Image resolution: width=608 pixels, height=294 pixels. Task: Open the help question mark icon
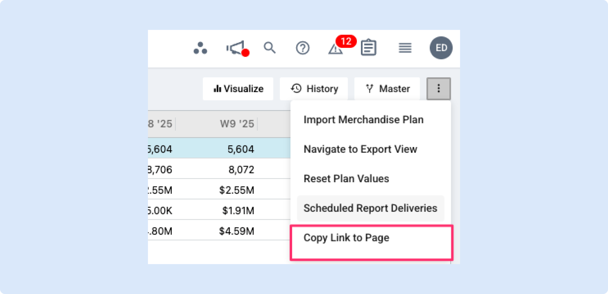(302, 48)
